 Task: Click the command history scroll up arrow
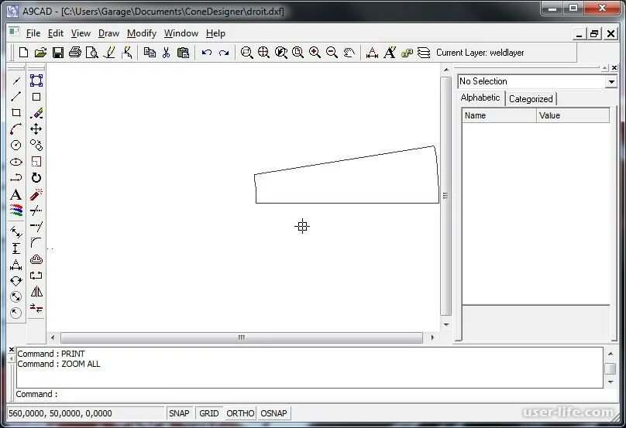611,354
